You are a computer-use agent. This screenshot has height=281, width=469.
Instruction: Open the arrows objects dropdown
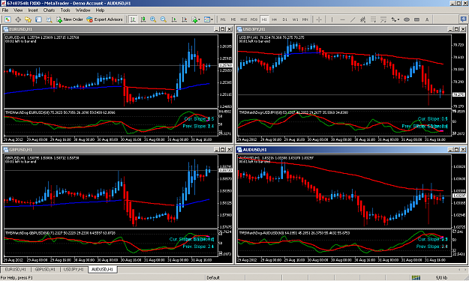point(395,19)
